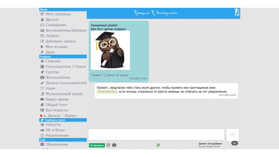Click the site logo icon in top-right corner

pyautogui.click(x=237, y=13)
